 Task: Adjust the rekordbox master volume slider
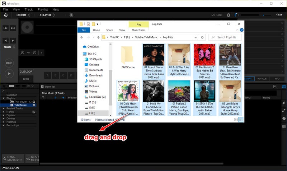click(267, 15)
